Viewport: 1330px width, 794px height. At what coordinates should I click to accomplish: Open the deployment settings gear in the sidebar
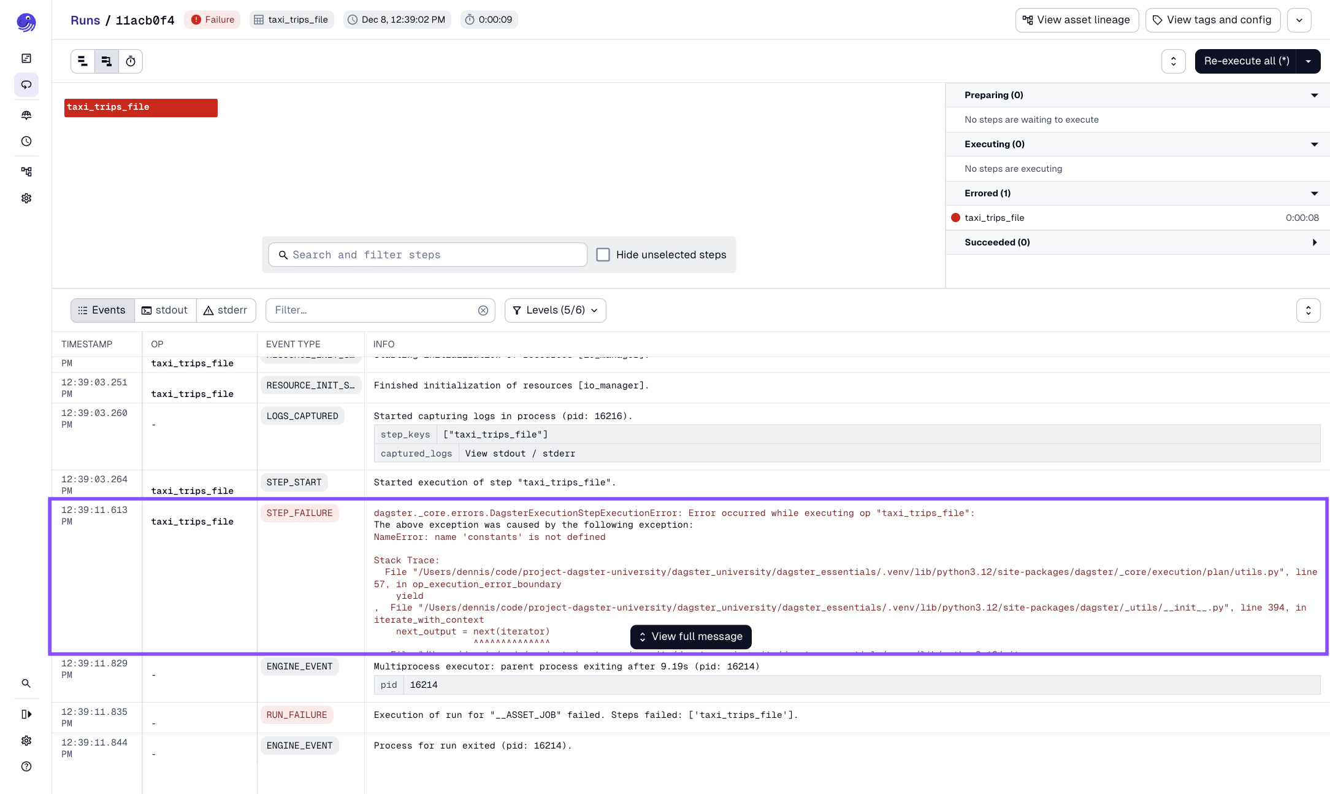pos(26,198)
